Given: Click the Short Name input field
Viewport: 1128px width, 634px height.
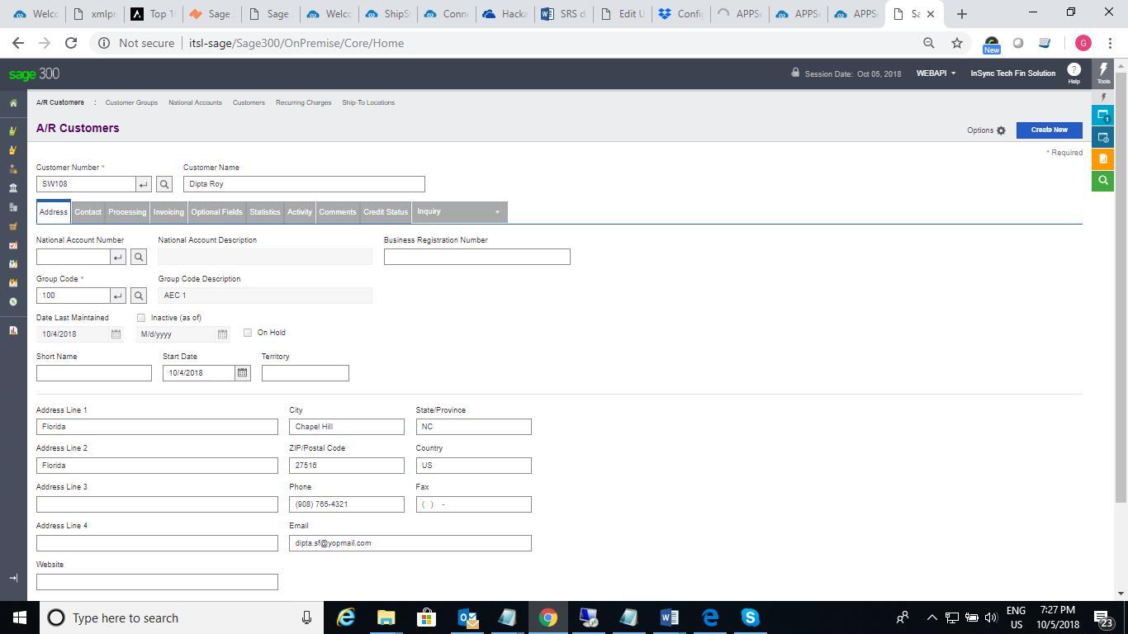Looking at the screenshot, I should pos(94,373).
